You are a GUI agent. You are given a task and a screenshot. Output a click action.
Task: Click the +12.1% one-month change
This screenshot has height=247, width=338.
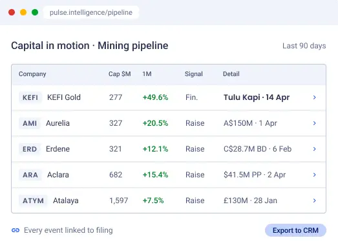pos(155,149)
